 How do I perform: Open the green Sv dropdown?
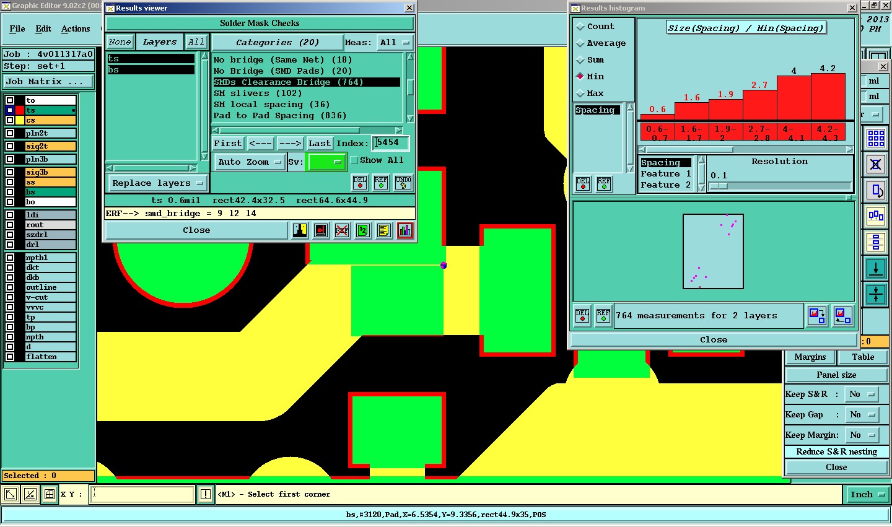coord(327,162)
